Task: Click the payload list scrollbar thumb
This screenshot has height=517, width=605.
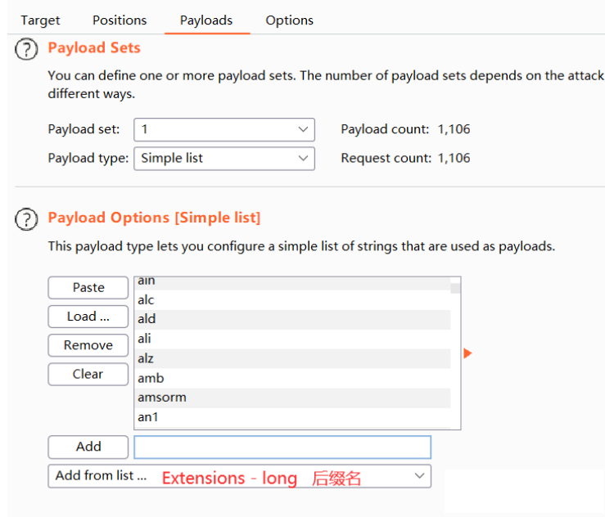Action: [455, 288]
